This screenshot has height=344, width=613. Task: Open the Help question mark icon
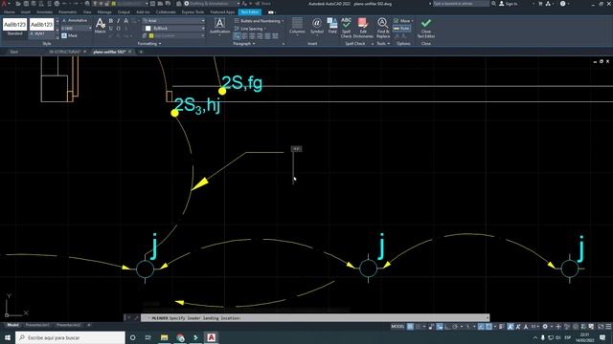[562, 4]
